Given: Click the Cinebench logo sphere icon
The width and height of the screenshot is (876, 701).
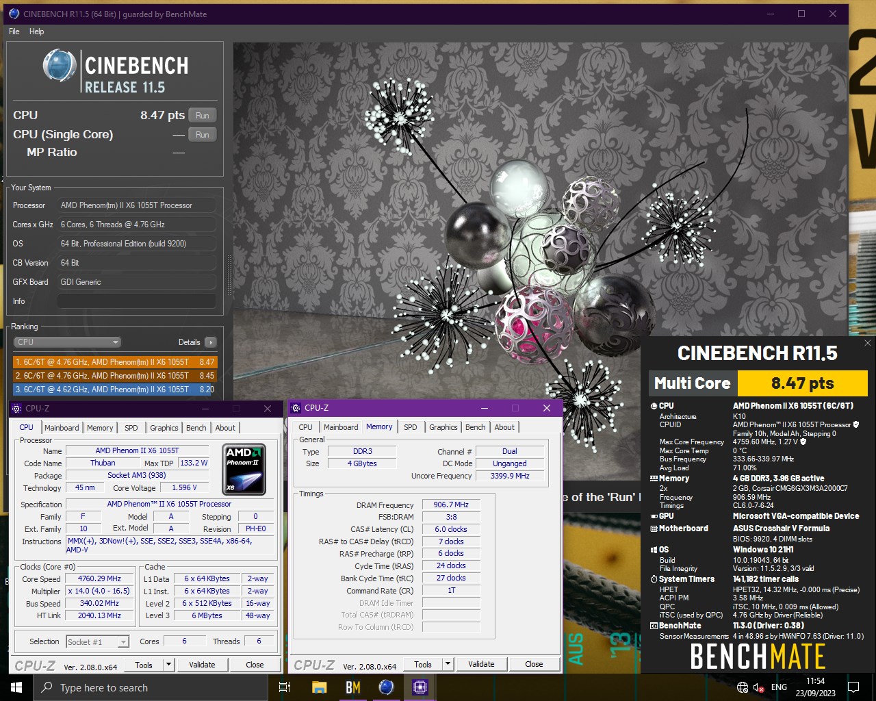Looking at the screenshot, I should [x=60, y=66].
